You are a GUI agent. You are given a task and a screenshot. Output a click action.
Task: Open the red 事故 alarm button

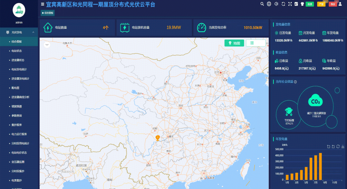click(x=333, y=4)
